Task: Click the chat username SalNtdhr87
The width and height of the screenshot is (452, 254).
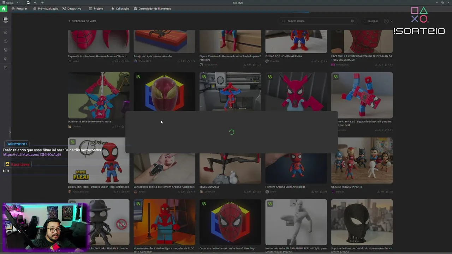Action: [17, 144]
